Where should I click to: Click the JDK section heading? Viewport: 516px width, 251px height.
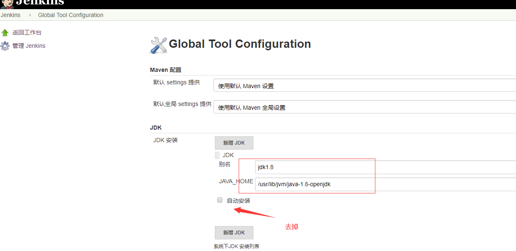click(156, 128)
